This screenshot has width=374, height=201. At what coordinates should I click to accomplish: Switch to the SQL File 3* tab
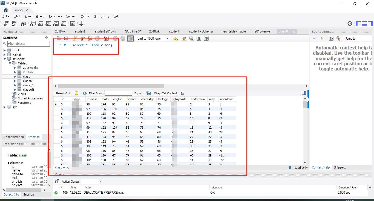133,31
